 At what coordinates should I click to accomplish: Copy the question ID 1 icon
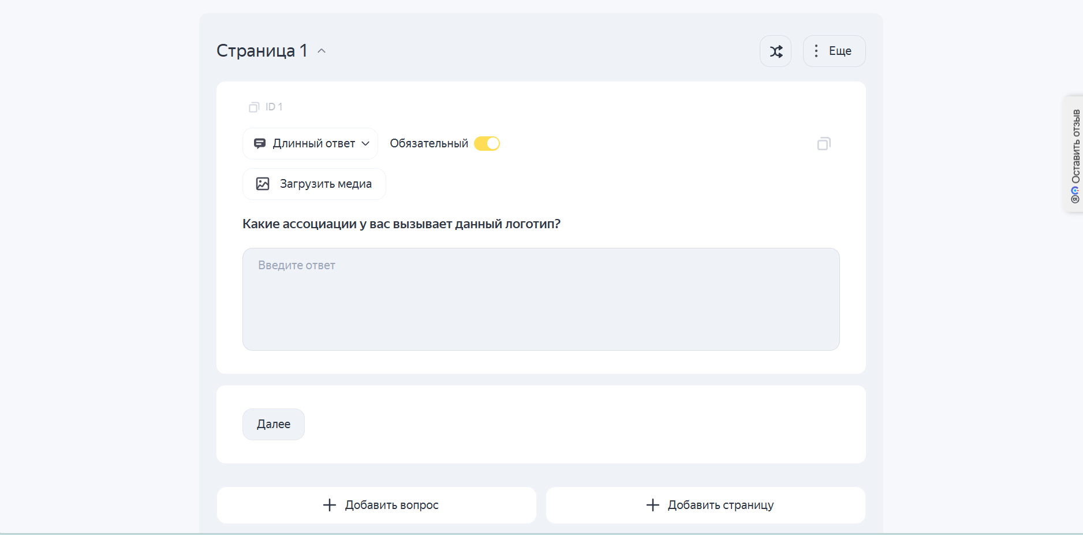click(254, 107)
